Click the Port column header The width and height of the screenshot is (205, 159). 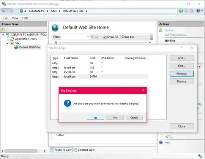(x=92, y=58)
